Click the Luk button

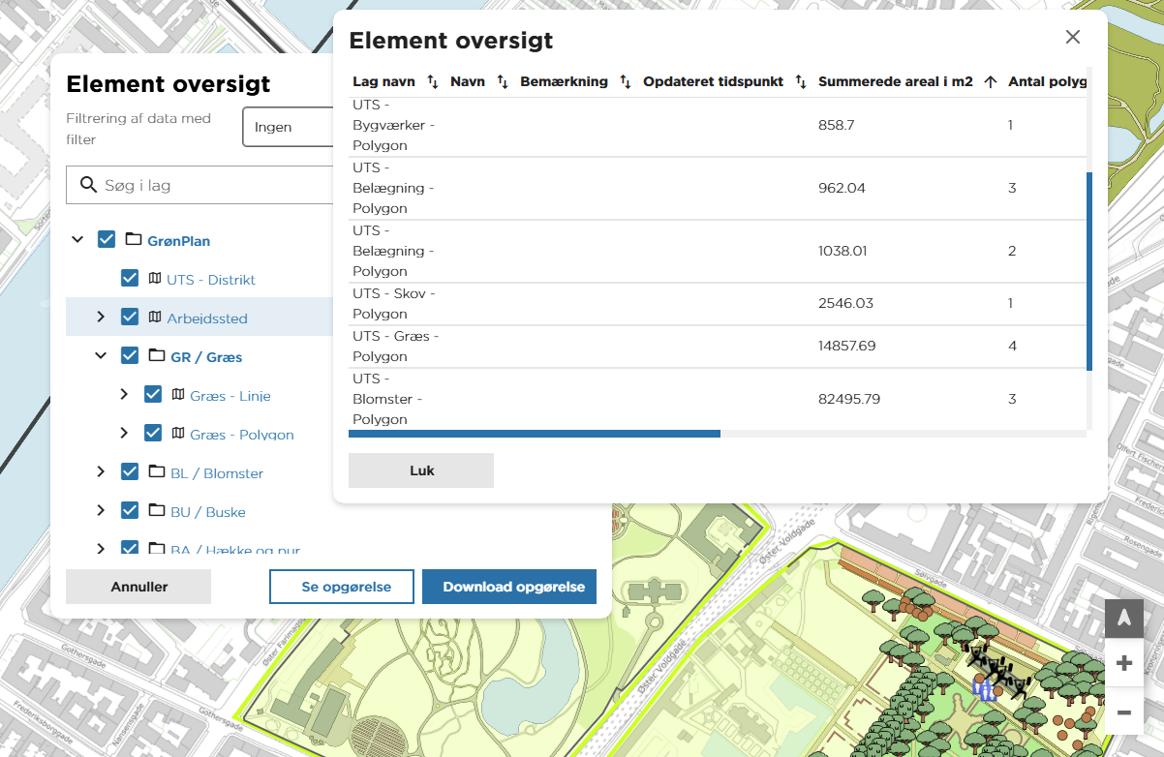[x=421, y=470]
